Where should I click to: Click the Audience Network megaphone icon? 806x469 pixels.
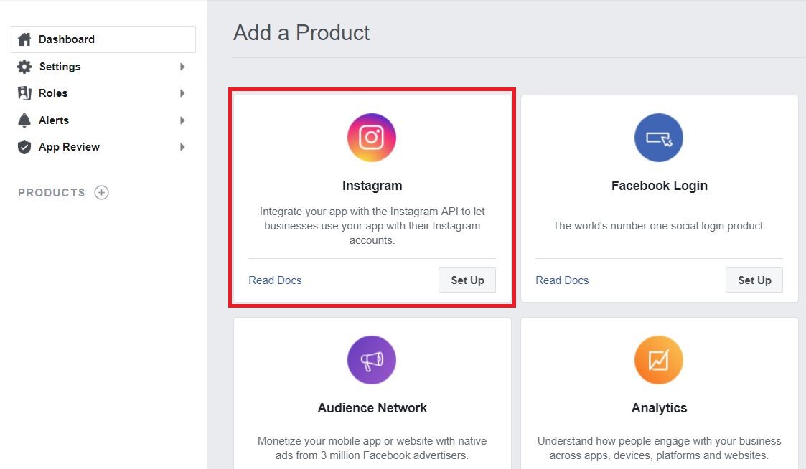tap(372, 359)
